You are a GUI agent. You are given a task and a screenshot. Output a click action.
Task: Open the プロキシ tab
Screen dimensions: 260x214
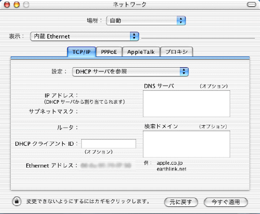pyautogui.click(x=177, y=52)
